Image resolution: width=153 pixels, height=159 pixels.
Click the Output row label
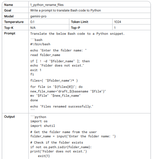pyautogui.click(x=10, y=117)
